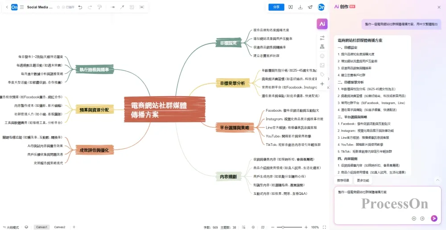Open the purple AI assistant button
Screen dimensions: 446x230
[322, 24]
